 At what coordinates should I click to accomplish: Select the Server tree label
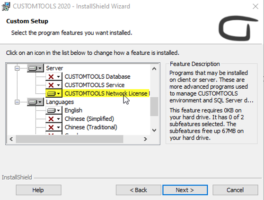54,68
